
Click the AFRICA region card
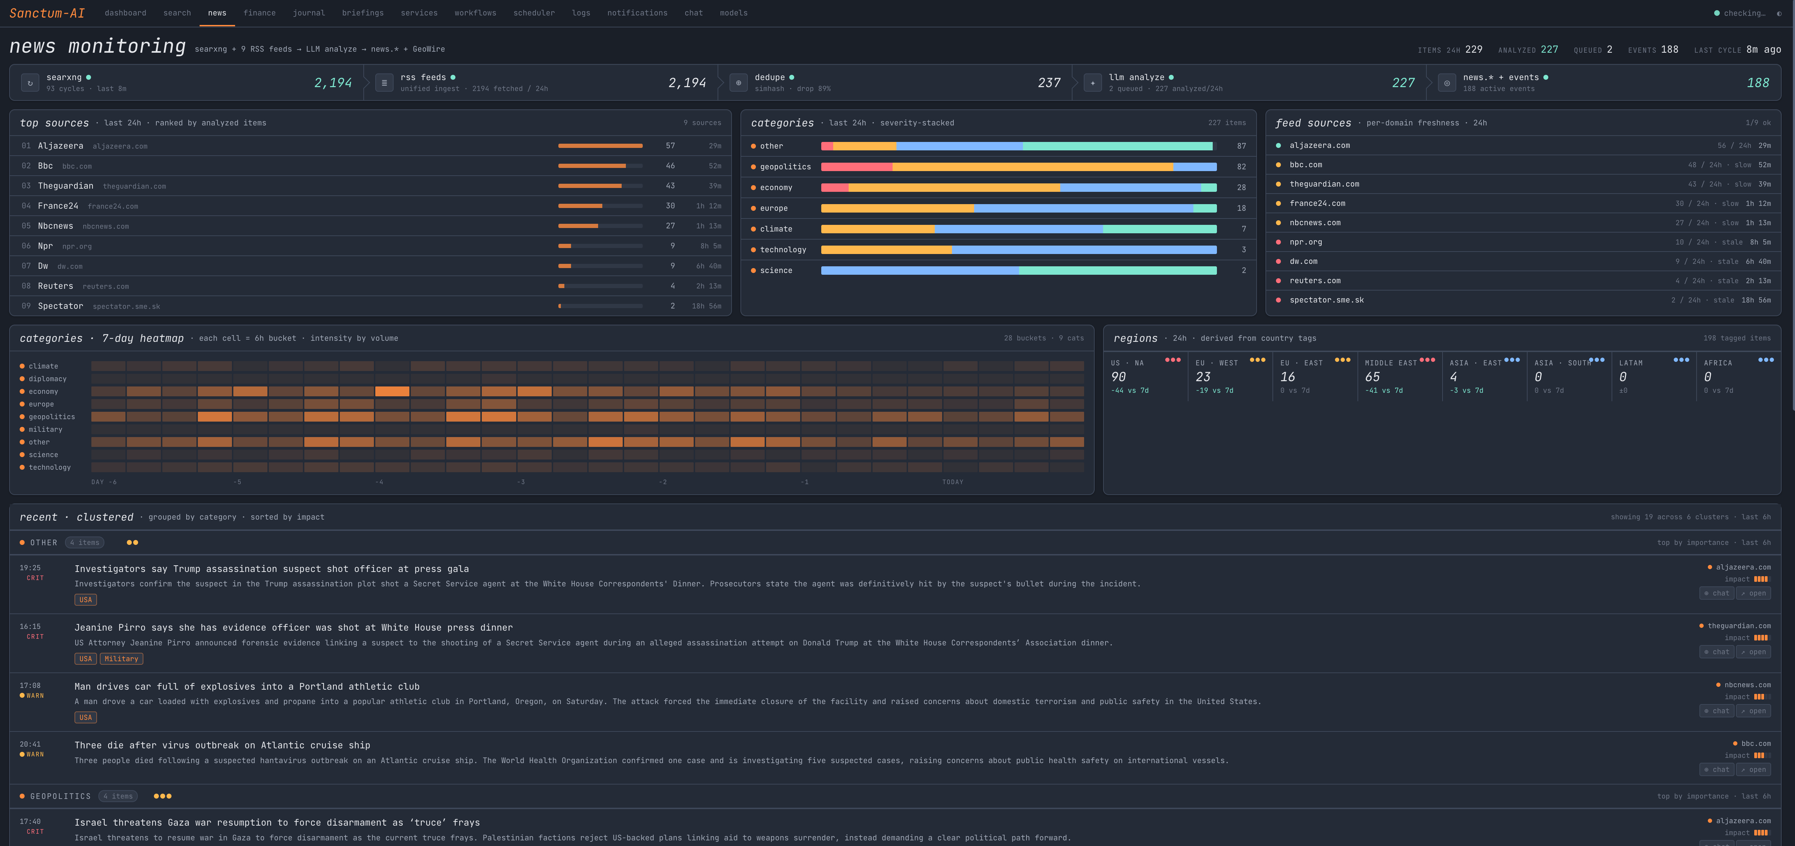(1738, 377)
